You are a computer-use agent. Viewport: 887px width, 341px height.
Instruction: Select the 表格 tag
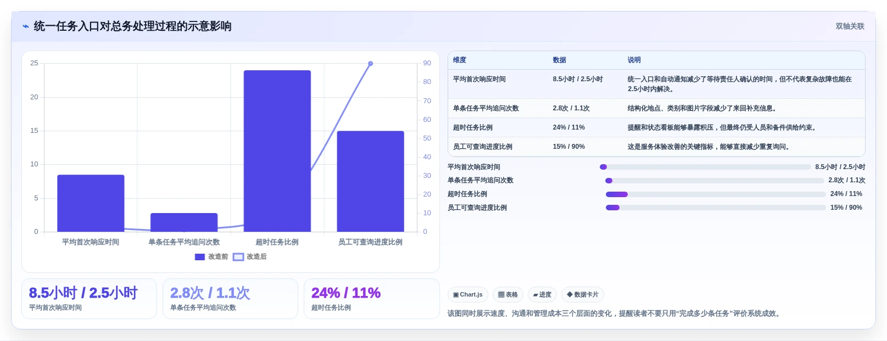(x=508, y=295)
